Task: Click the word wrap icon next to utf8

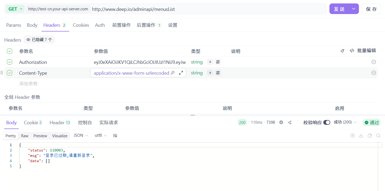Action: (115, 136)
